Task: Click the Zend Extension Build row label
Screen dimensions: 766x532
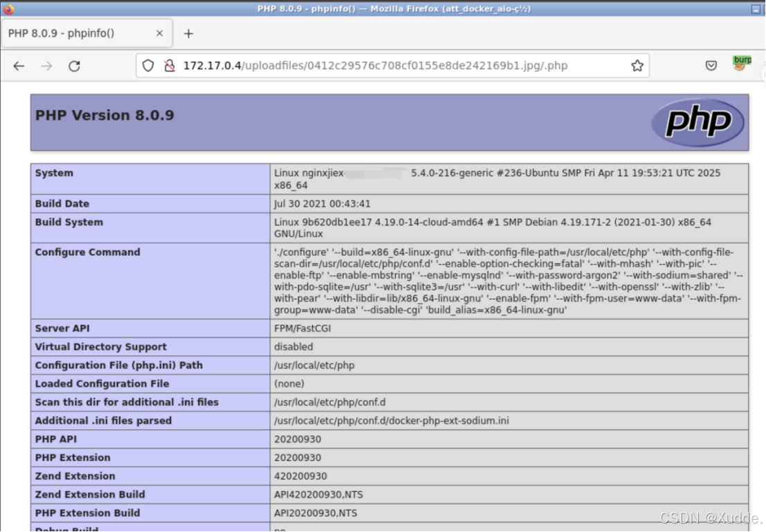Action: tap(90, 495)
